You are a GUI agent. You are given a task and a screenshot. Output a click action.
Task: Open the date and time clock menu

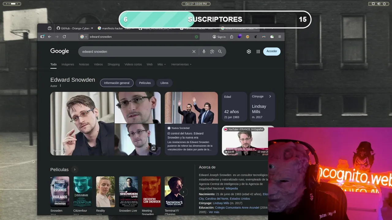[x=196, y=4]
